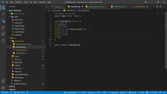Switch to the HelloWorld1.js editor tab
Screen dimensions: 167x94
[119, 7]
